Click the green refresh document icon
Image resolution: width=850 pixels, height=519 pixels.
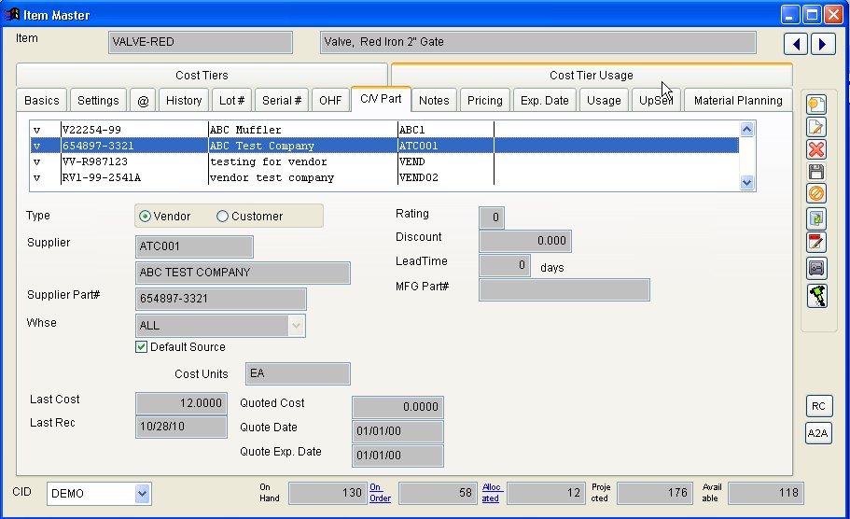(816, 218)
